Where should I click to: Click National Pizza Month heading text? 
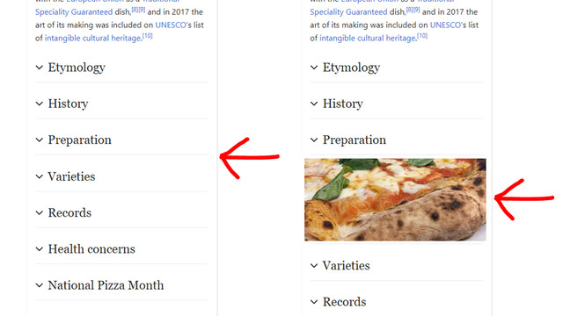click(x=106, y=285)
